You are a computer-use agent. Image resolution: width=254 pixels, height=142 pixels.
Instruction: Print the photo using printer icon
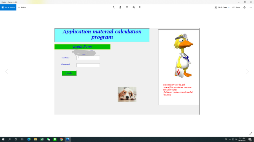click(x=244, y=7)
